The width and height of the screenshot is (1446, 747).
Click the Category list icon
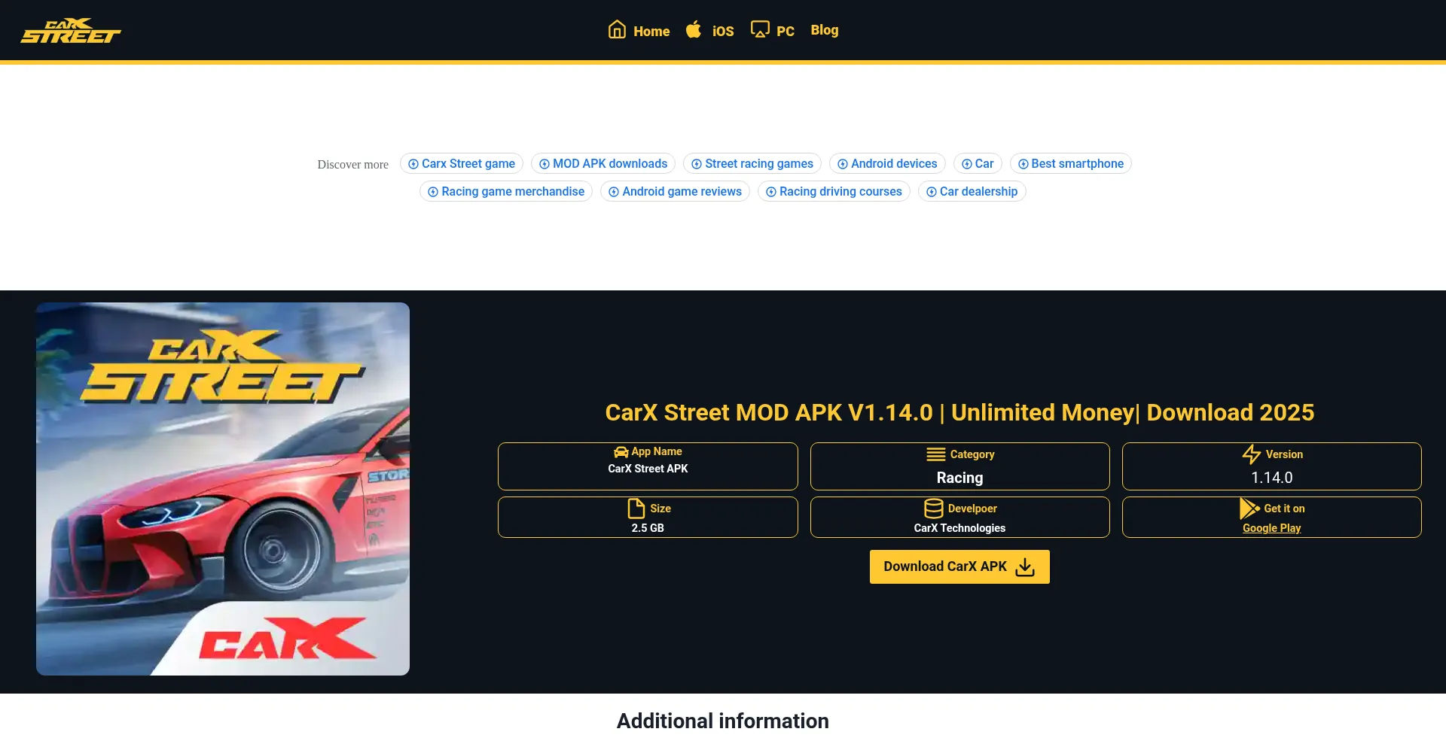(x=935, y=454)
